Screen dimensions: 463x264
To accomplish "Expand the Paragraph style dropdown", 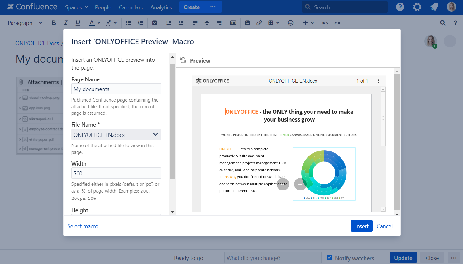I will 25,23.
